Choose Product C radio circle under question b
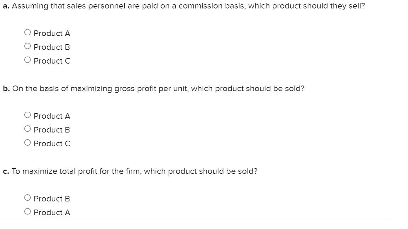This screenshot has height=229, width=408. (x=28, y=143)
